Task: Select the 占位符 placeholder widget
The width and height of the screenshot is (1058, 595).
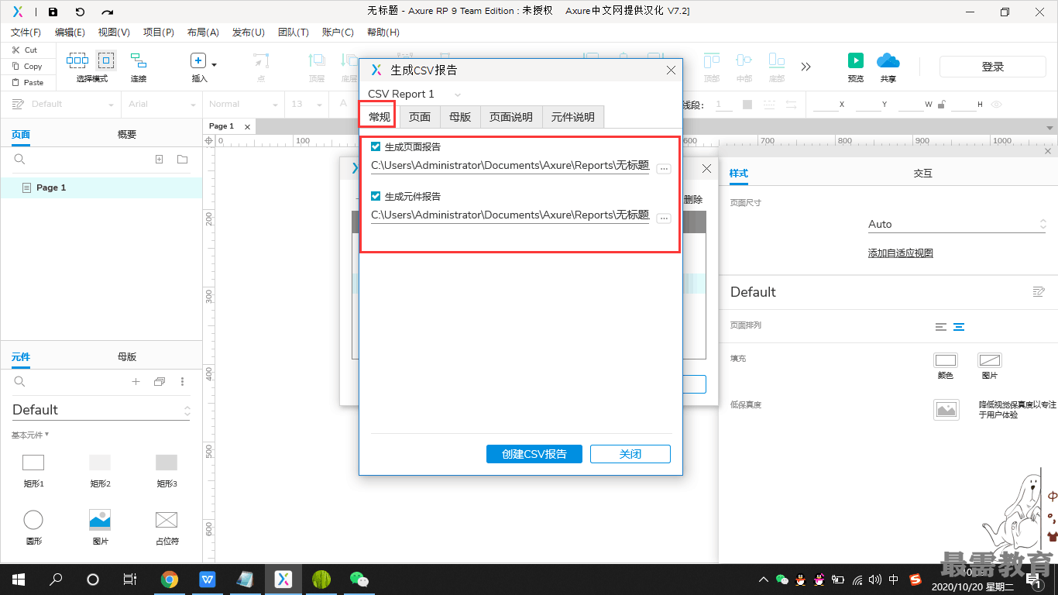Action: coord(167,520)
